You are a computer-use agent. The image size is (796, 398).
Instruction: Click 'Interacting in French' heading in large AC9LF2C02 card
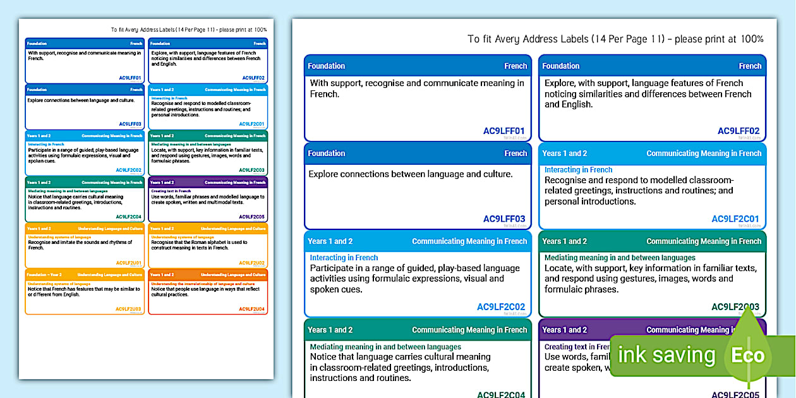(x=344, y=258)
